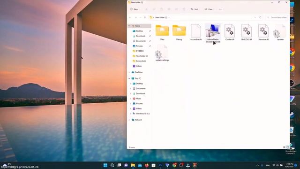Go back with the Back arrow
This screenshot has height=169, width=300.
pos(130,17)
